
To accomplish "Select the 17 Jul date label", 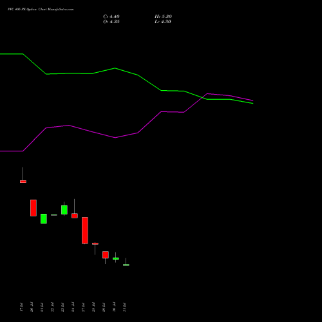I will click(x=21, y=307).
